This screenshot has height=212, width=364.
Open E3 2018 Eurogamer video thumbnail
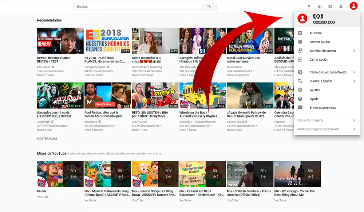[108, 41]
